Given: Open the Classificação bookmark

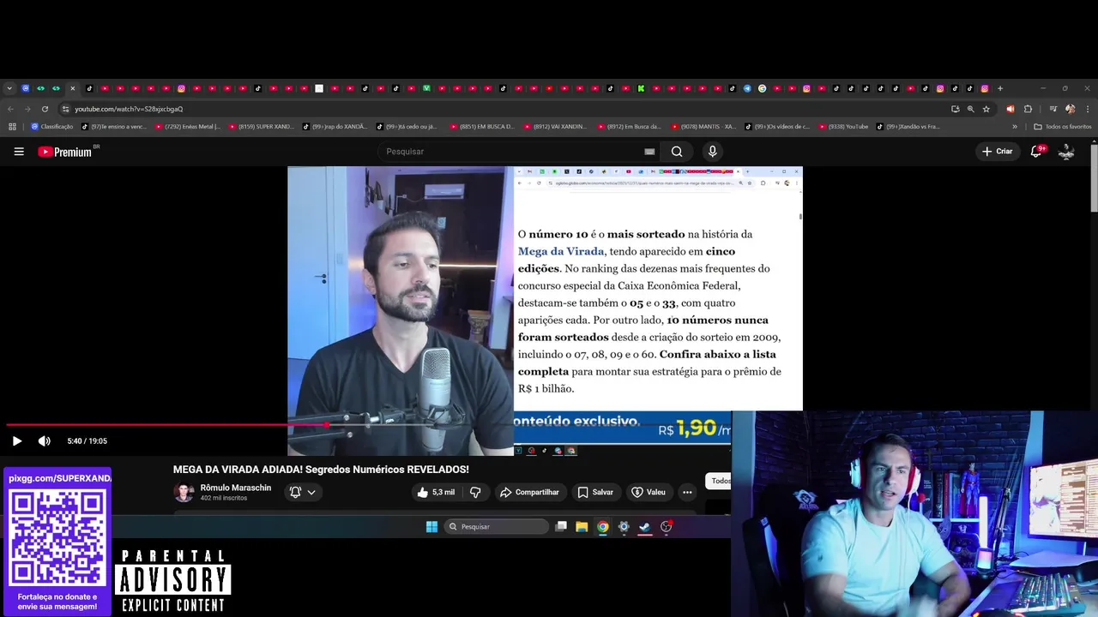Looking at the screenshot, I should [x=51, y=127].
